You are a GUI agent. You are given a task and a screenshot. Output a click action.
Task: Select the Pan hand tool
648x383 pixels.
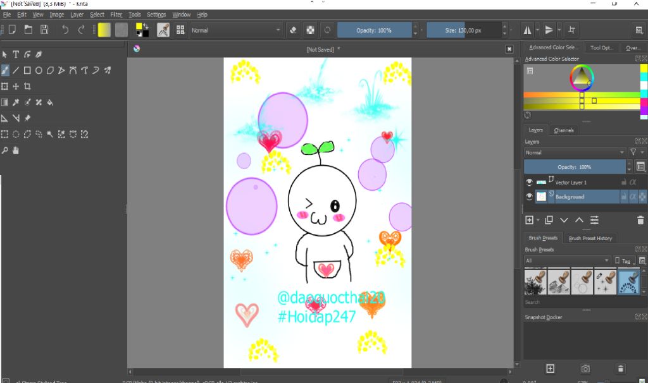point(16,150)
